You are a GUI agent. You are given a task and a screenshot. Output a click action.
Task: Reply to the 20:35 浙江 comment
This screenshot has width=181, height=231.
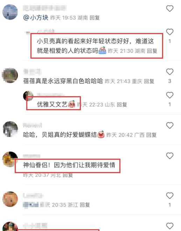point(85,205)
